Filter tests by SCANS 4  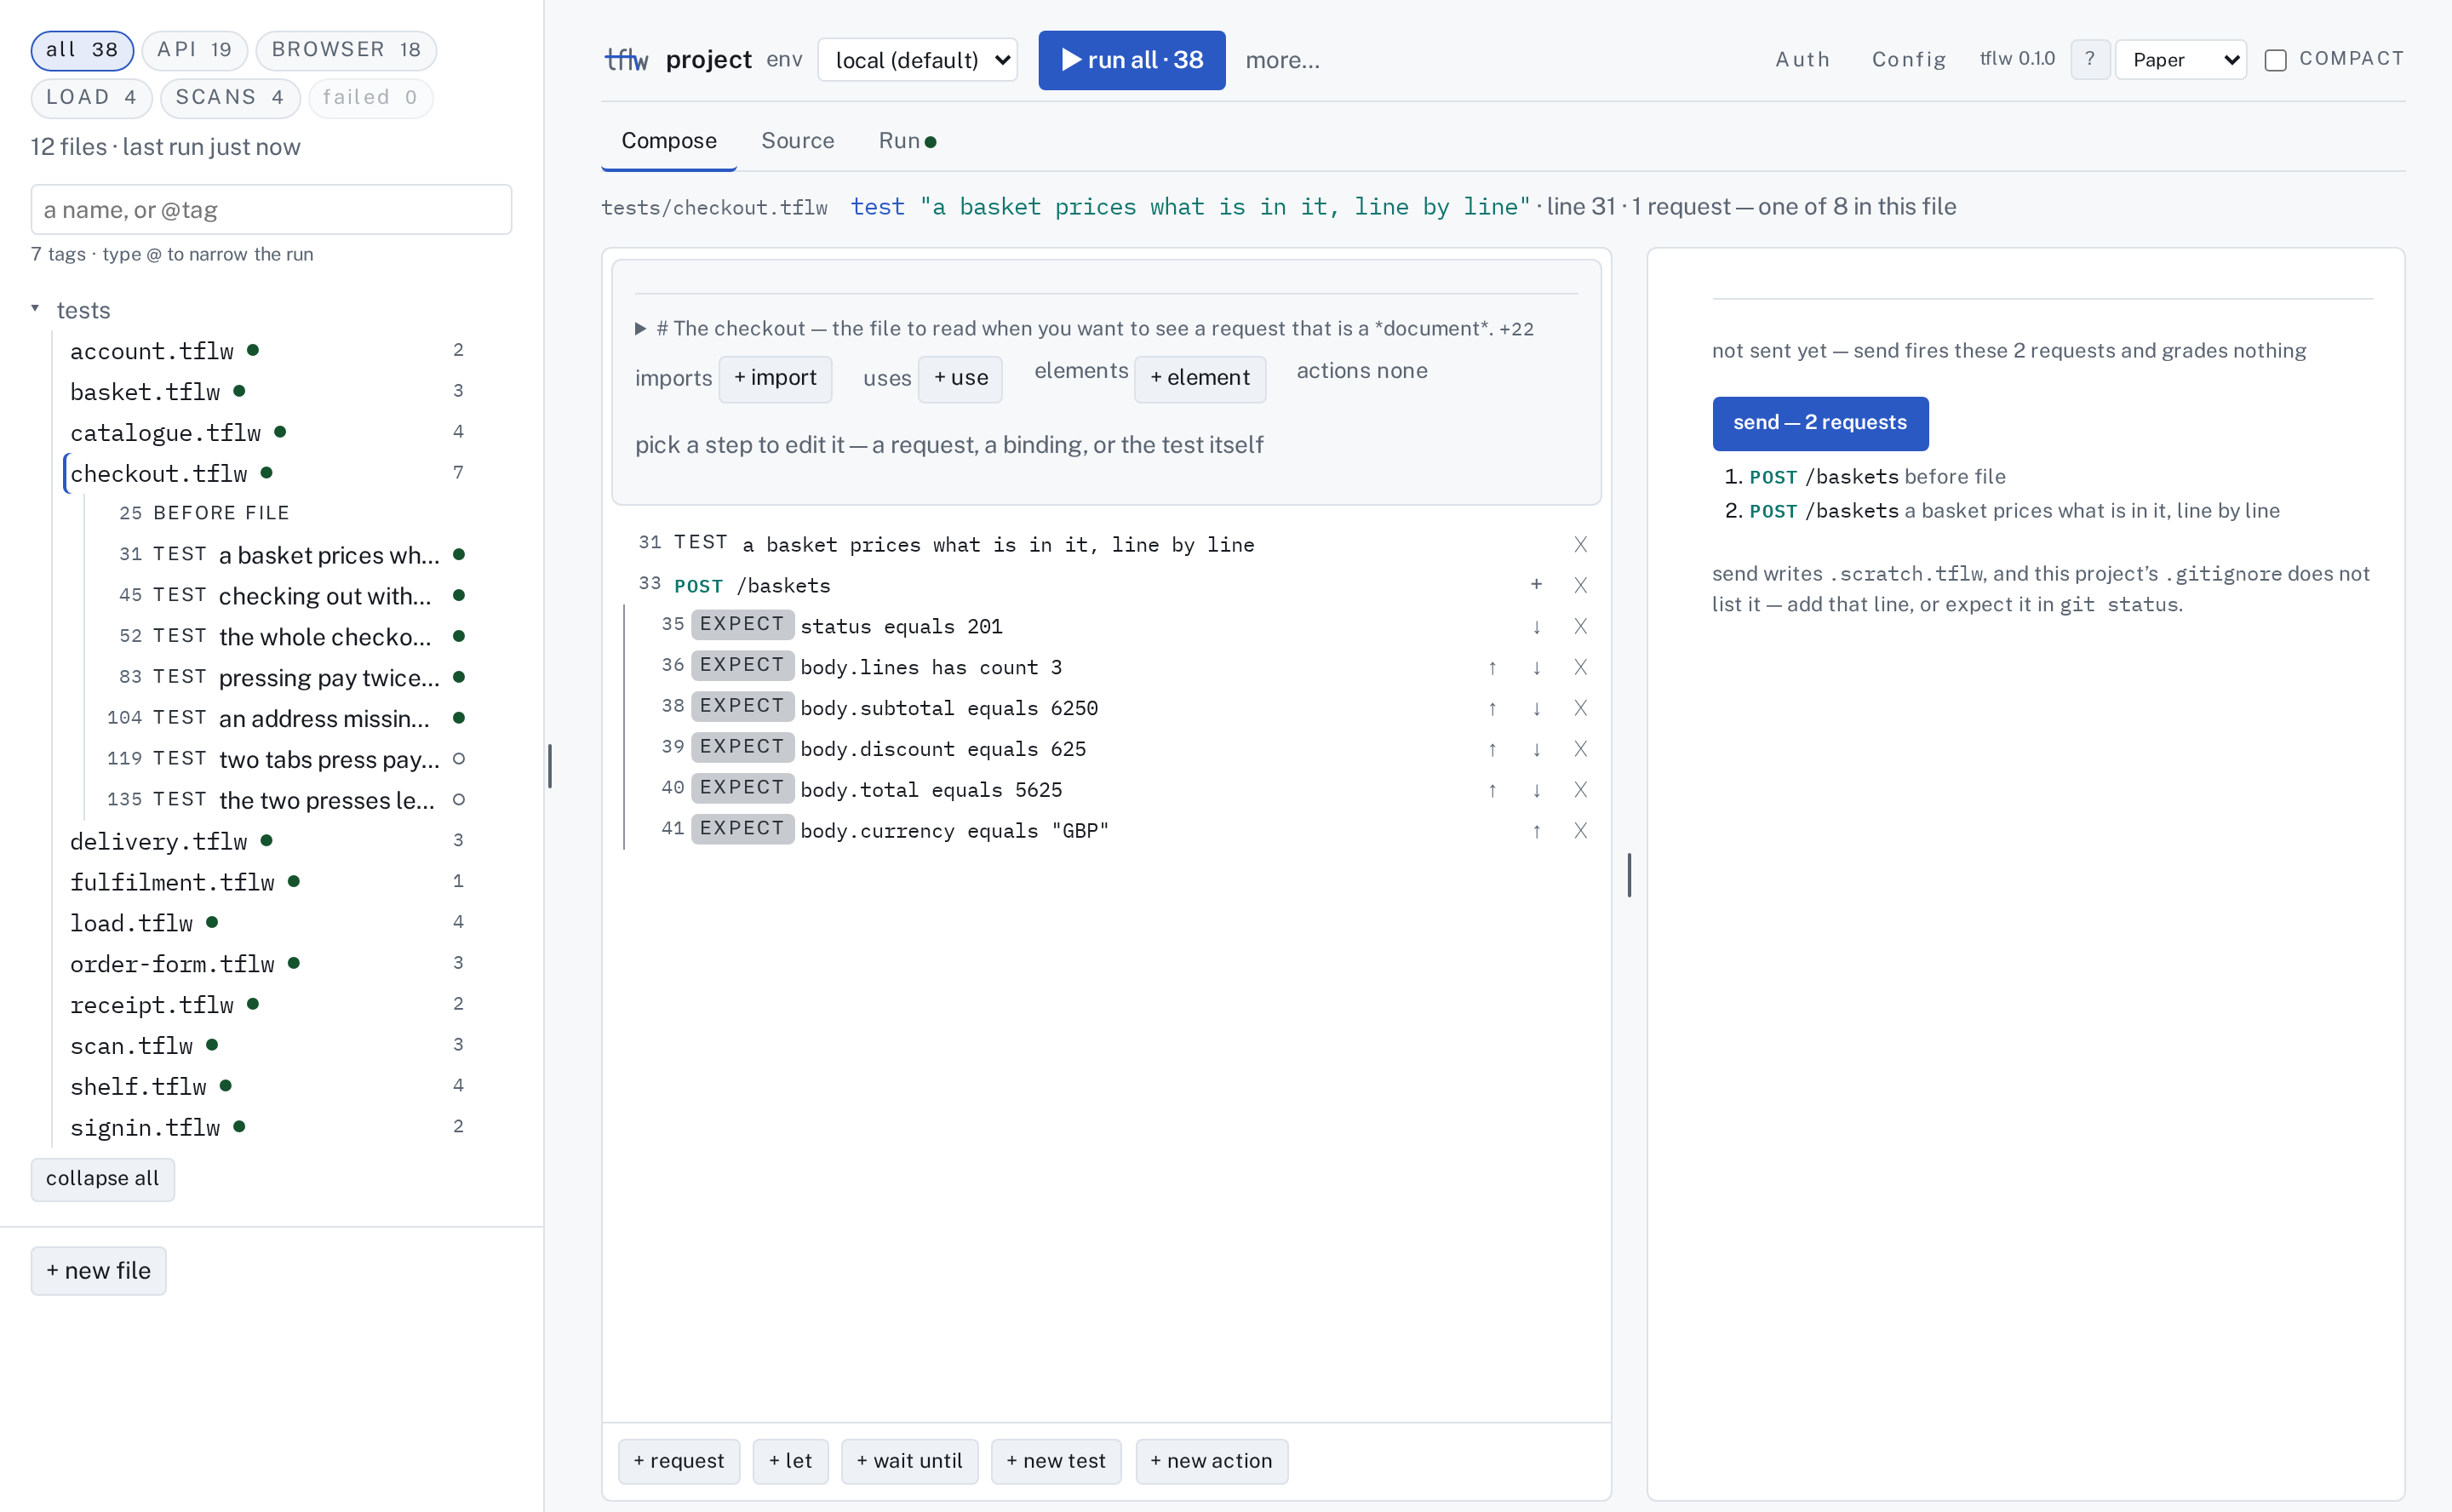click(x=230, y=98)
